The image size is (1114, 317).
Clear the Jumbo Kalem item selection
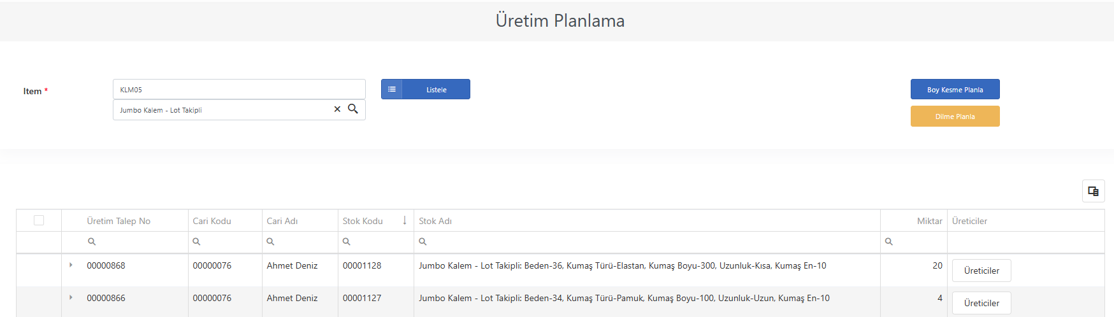point(337,109)
